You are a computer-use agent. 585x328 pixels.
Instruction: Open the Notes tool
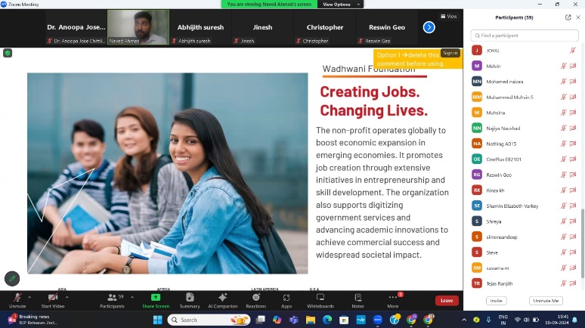tap(357, 301)
